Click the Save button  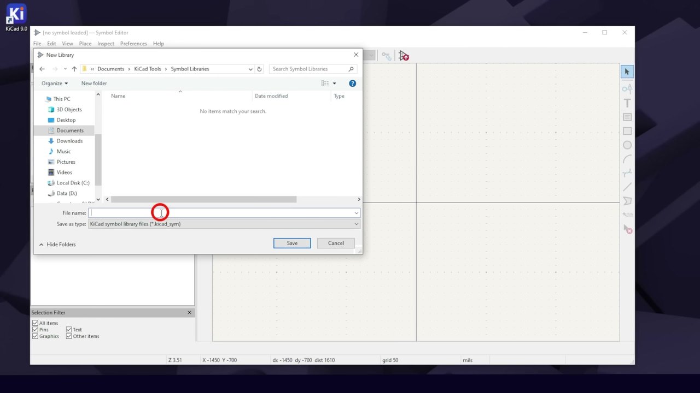(292, 243)
